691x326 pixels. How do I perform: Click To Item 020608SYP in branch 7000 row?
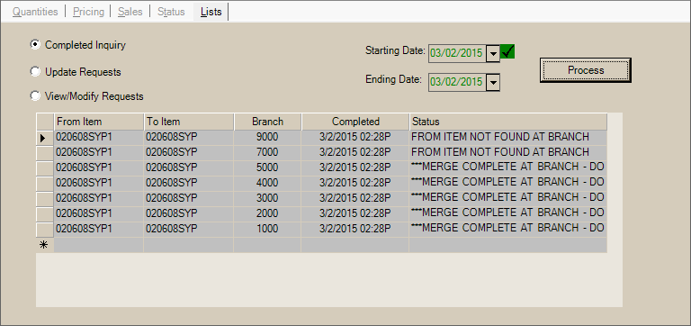tap(189, 152)
